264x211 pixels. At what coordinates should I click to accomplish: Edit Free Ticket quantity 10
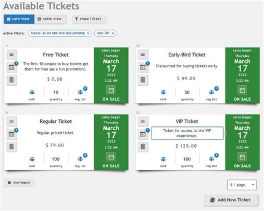[56, 92]
